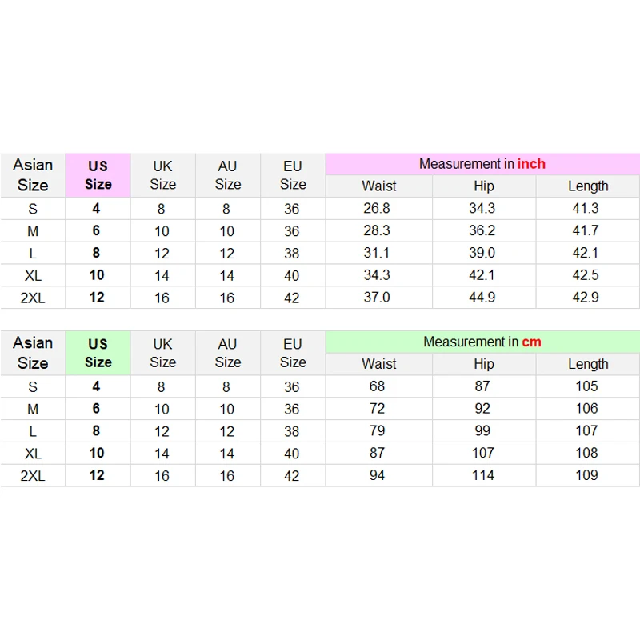Image resolution: width=640 pixels, height=640 pixels.
Task: Click the UK Size header in cm table
Action: [x=163, y=353]
